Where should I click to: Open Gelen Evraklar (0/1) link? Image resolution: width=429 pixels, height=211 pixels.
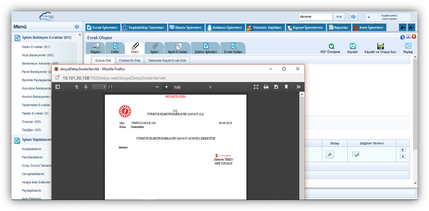36,47
